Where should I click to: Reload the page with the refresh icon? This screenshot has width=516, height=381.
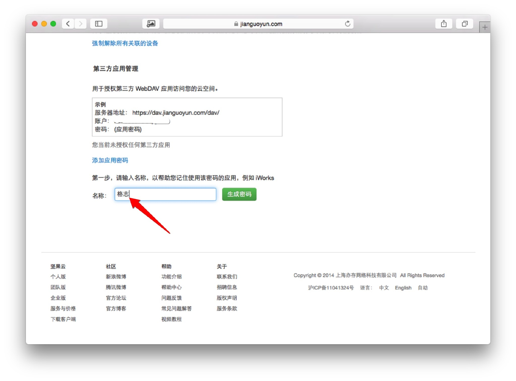[x=347, y=24]
